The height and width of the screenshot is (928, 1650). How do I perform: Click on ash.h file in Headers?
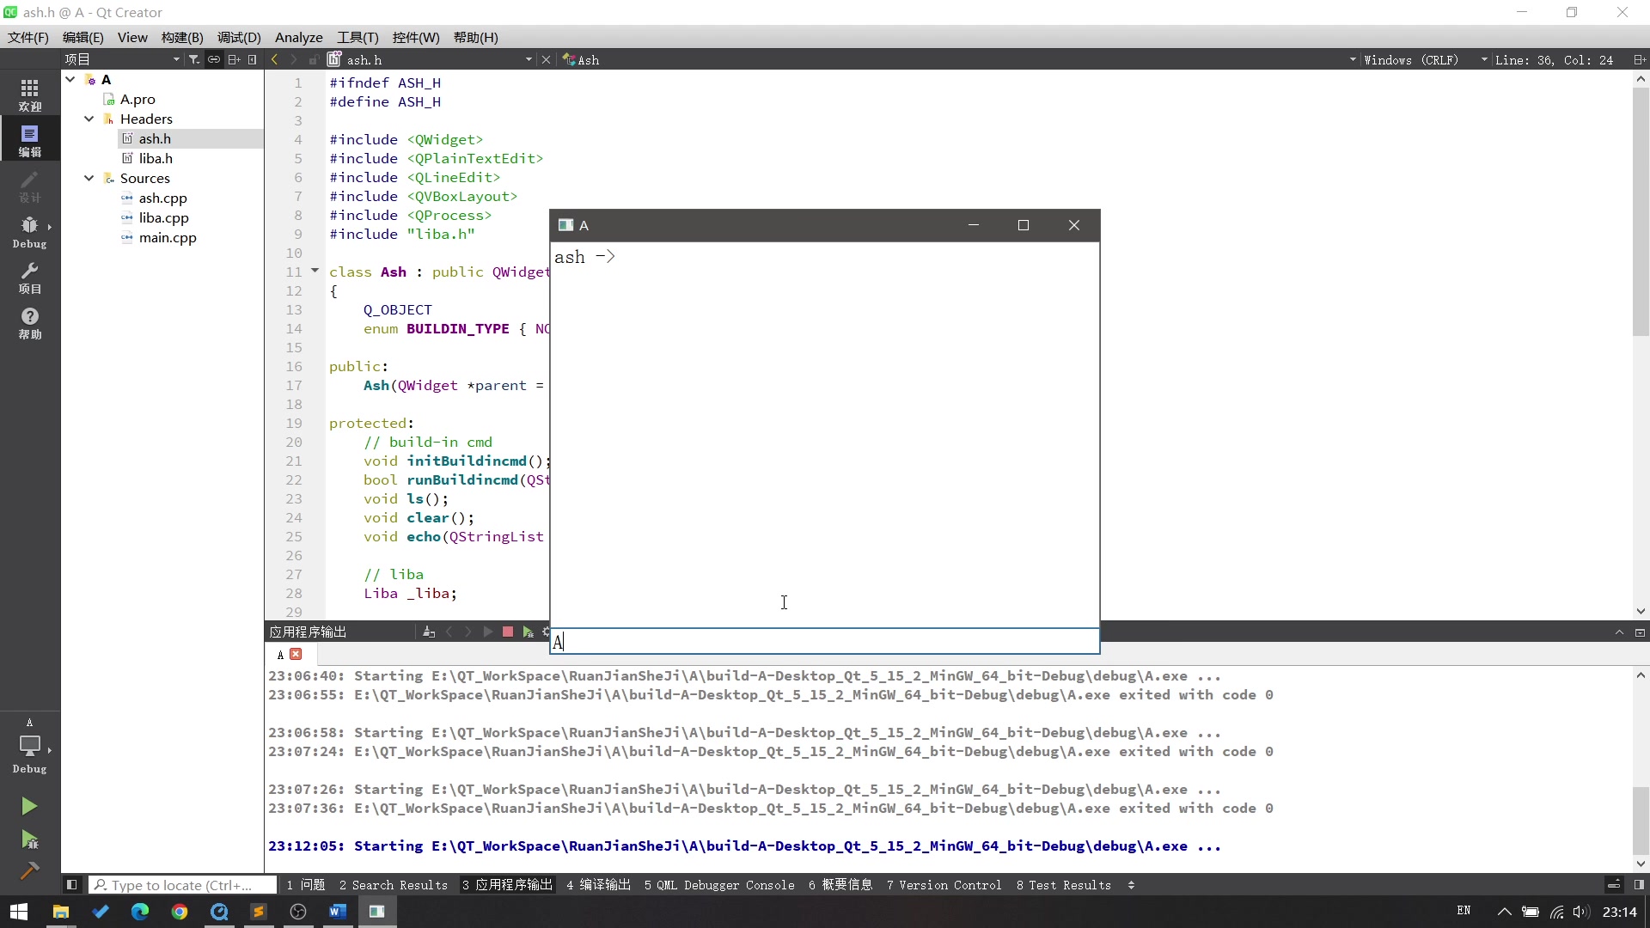tap(153, 138)
